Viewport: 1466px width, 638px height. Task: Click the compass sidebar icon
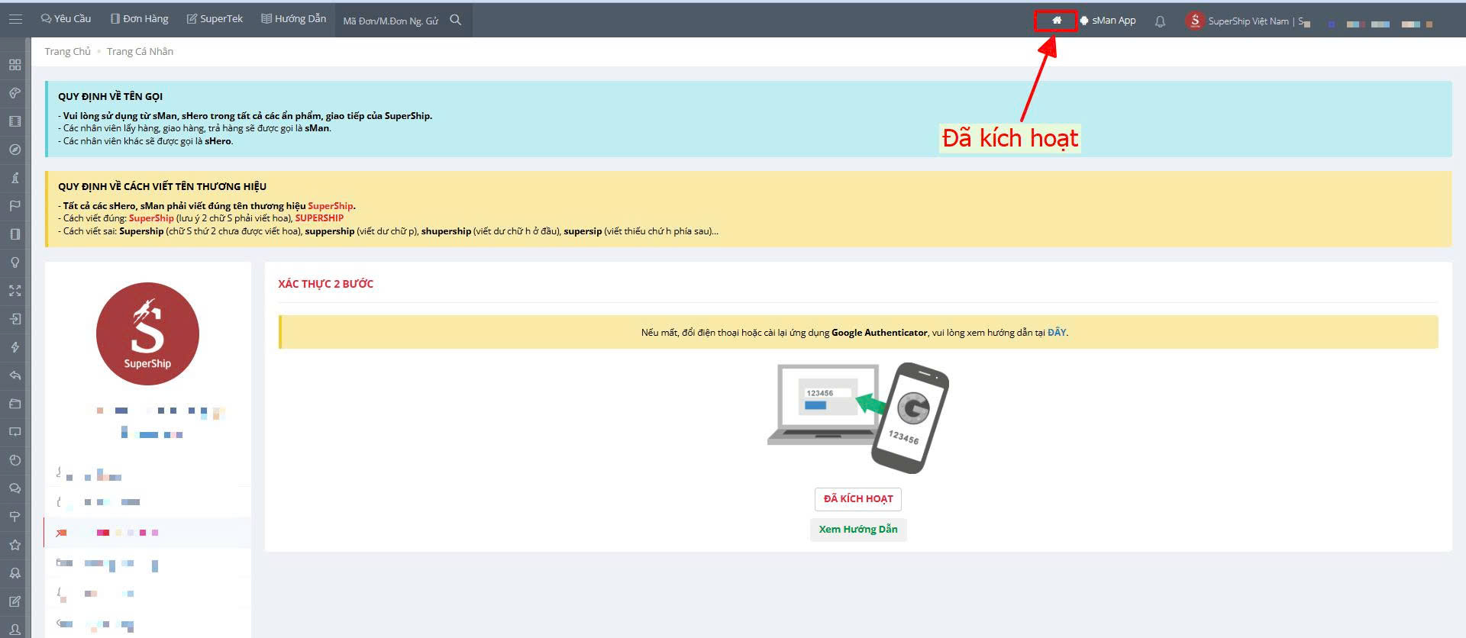[x=15, y=150]
